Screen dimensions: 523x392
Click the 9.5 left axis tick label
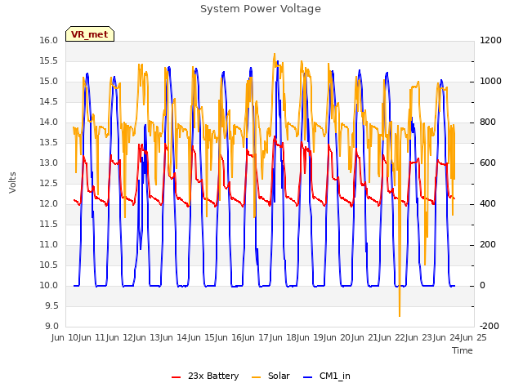pyautogui.click(x=51, y=305)
